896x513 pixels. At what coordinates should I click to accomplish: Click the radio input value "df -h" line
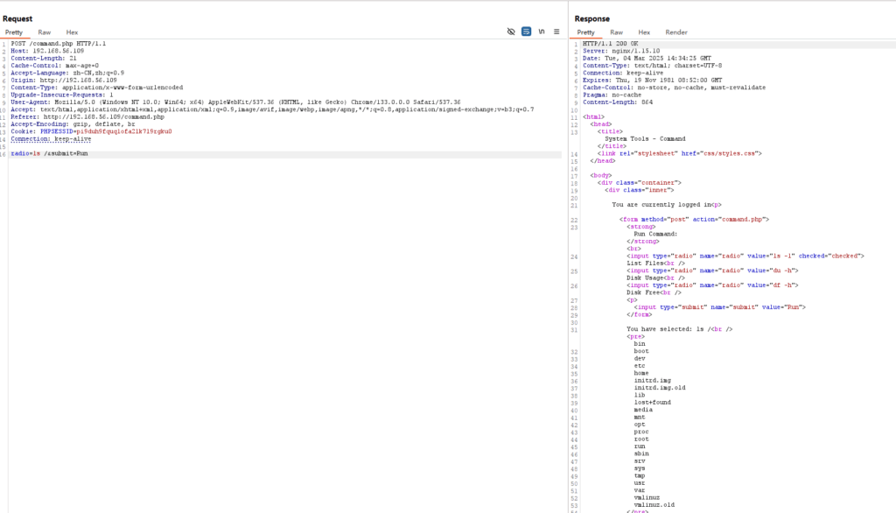tap(712, 285)
